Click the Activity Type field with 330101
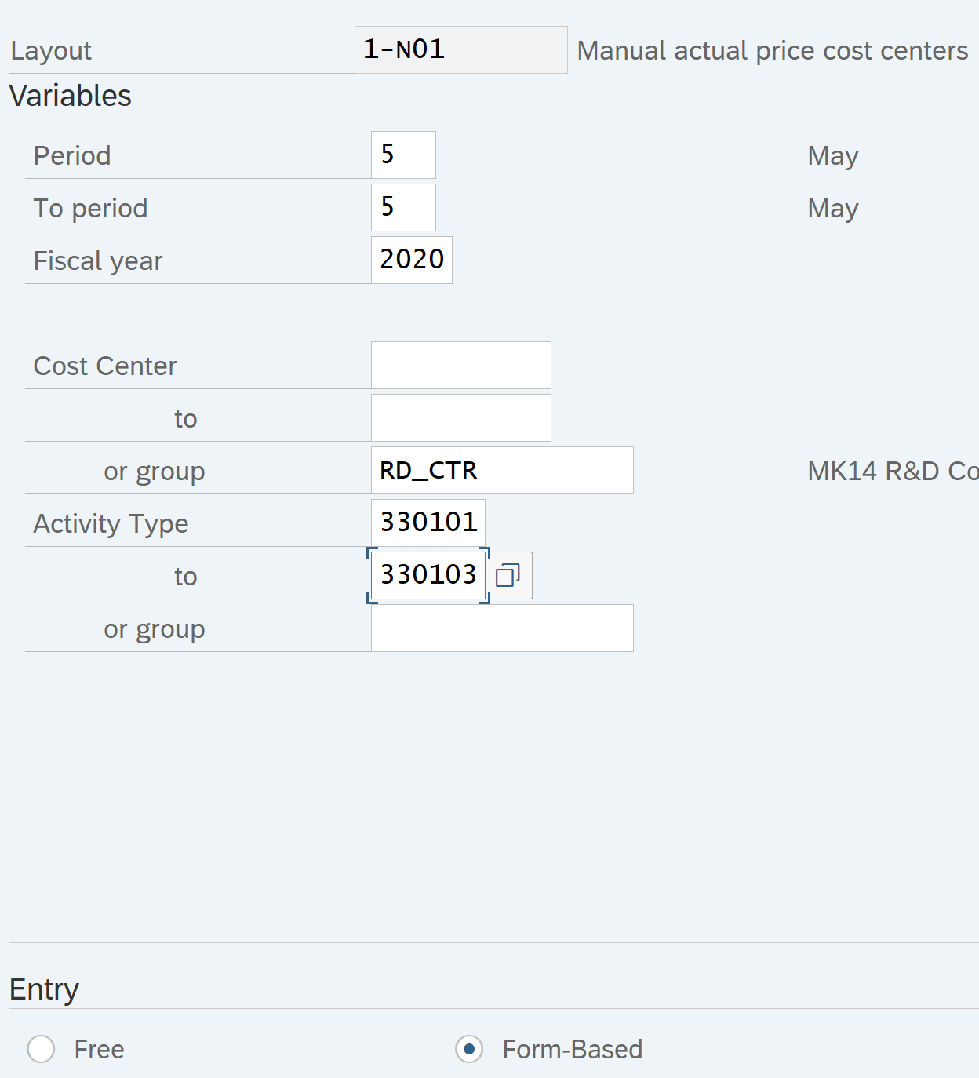The image size is (979, 1078). click(428, 523)
